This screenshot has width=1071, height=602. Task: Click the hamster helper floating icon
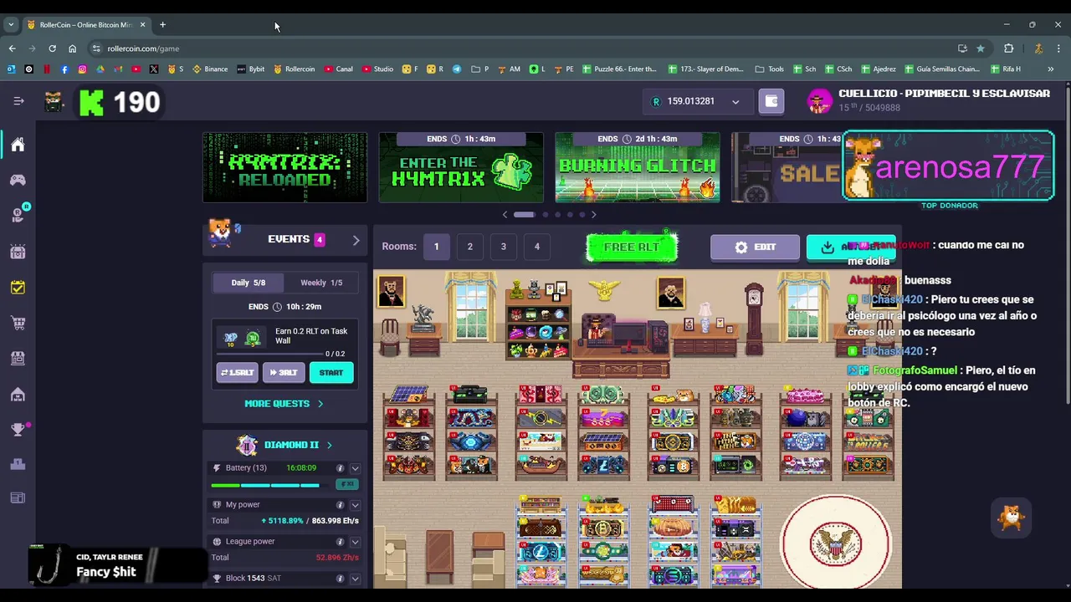(x=1011, y=518)
